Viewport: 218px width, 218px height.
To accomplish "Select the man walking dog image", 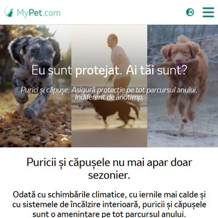I will click(109, 86).
